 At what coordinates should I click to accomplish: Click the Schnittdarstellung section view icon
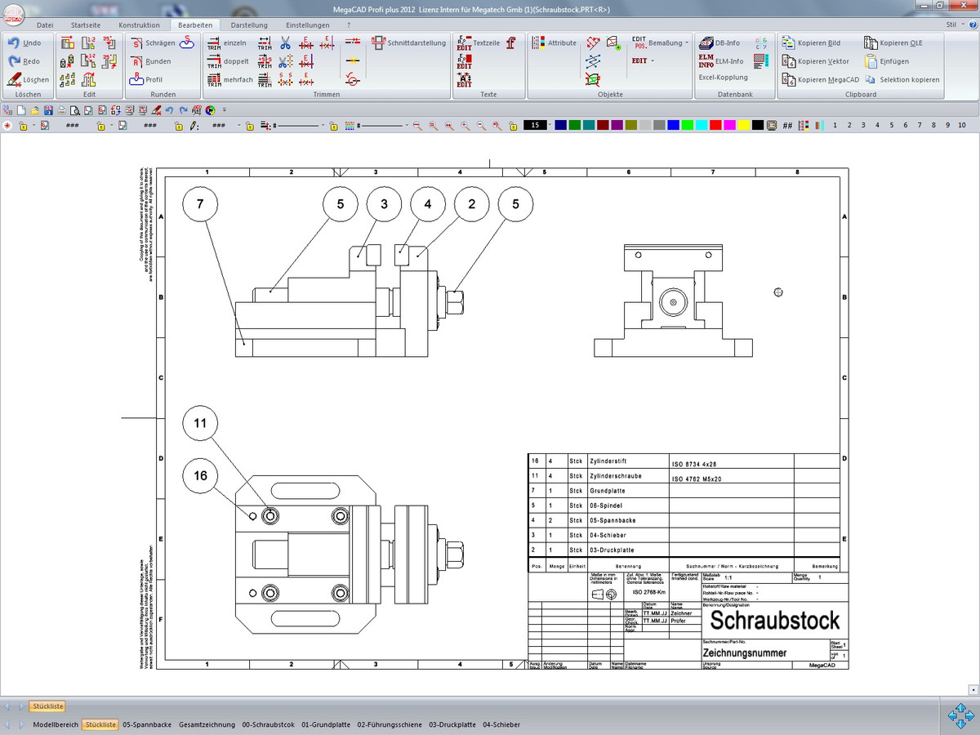tap(379, 42)
